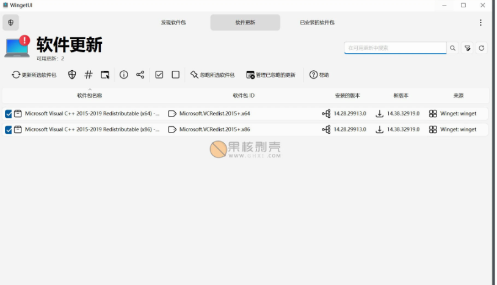Click the tag icon beside Microsoft.VCRedist.2015+.x64
The height and width of the screenshot is (285, 497).
click(x=172, y=114)
